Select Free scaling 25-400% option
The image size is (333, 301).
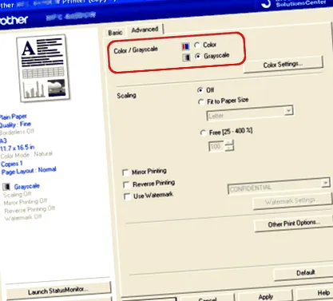[x=203, y=133]
